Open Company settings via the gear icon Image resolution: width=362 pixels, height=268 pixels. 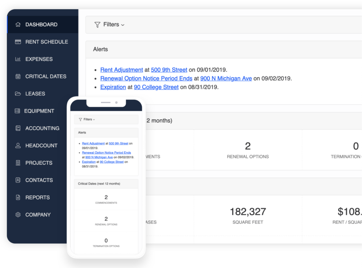18,214
